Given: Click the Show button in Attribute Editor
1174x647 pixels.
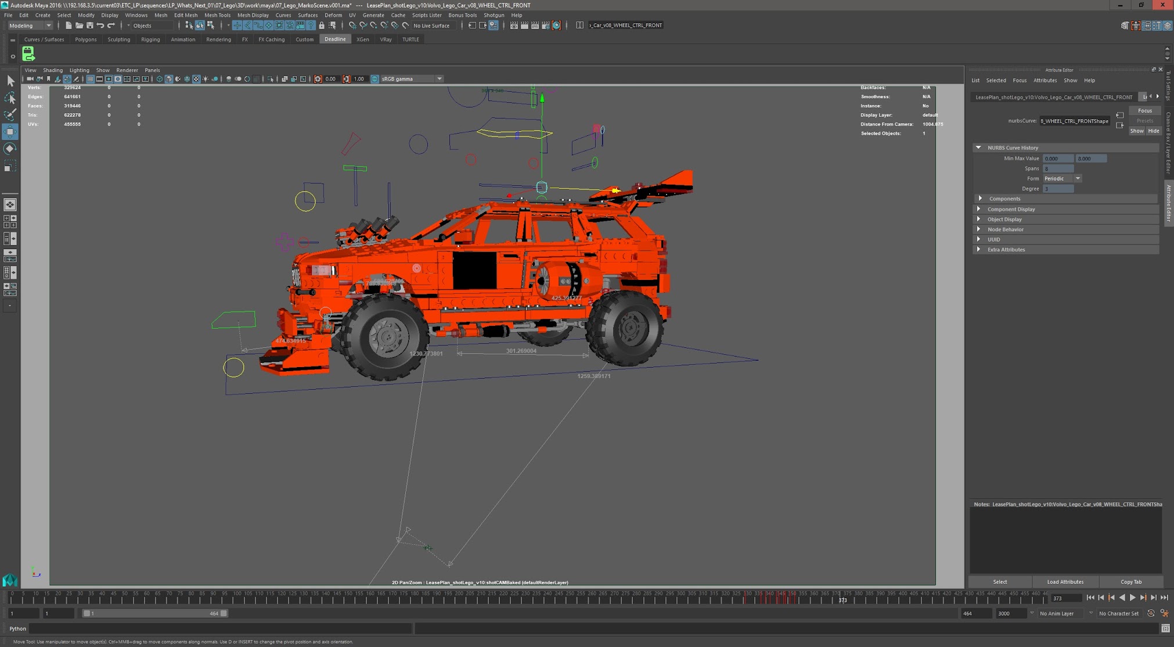Looking at the screenshot, I should click(1136, 131).
